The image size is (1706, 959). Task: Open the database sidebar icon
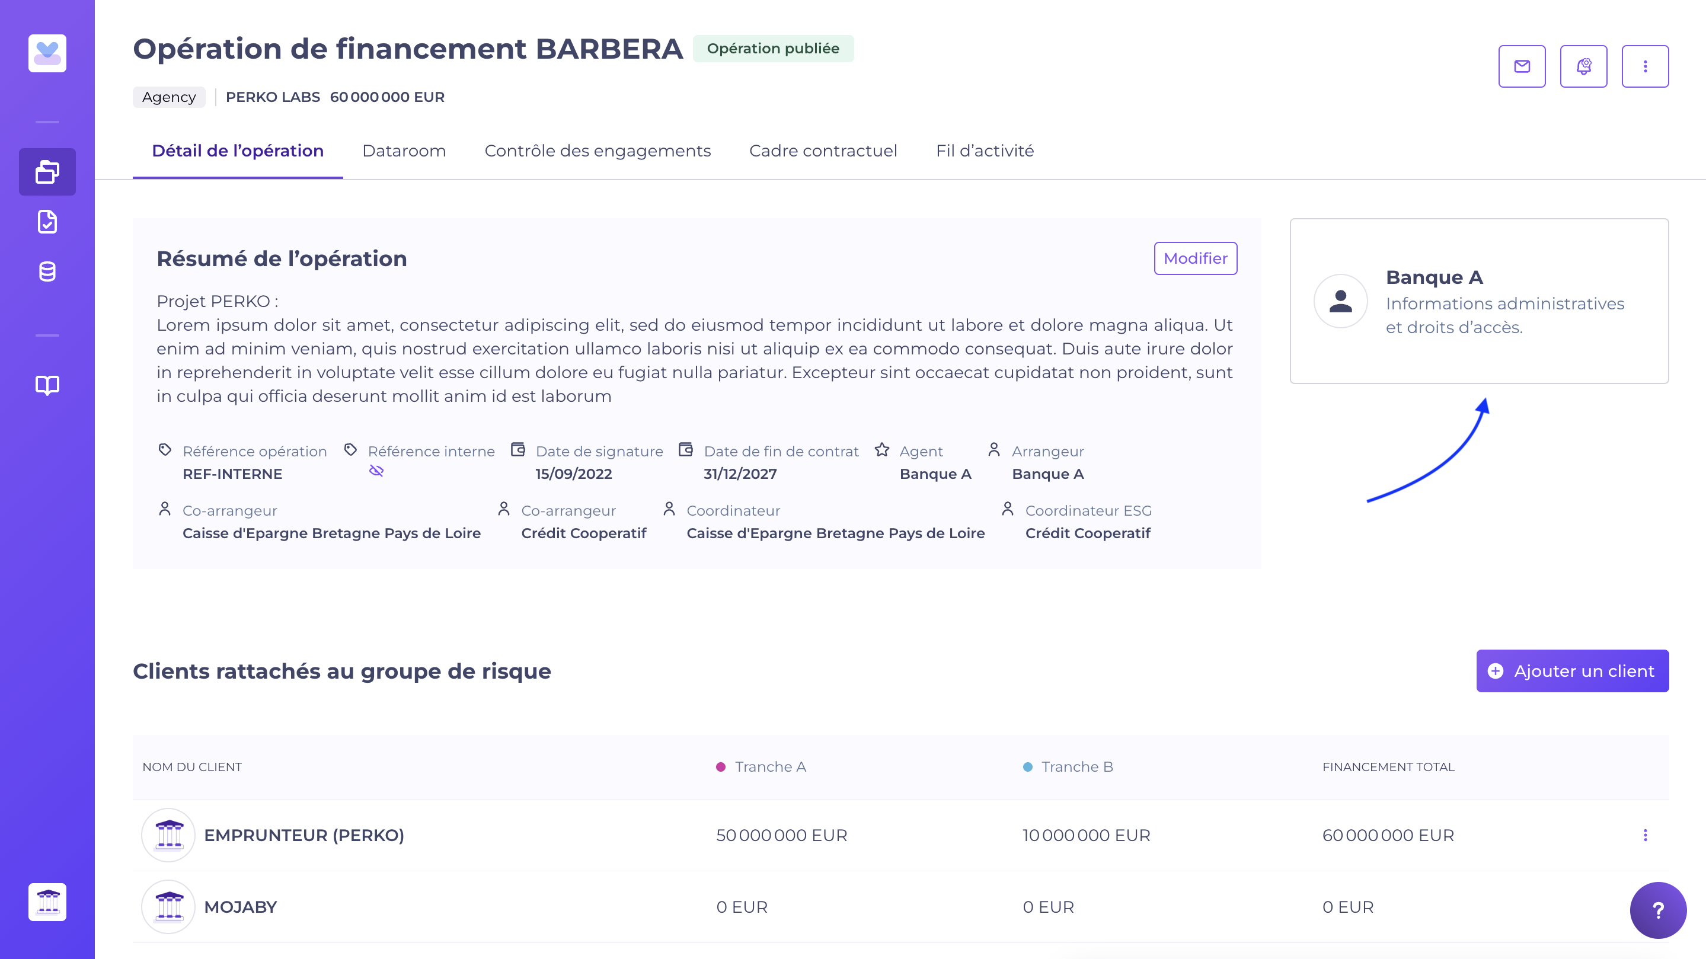click(x=47, y=271)
